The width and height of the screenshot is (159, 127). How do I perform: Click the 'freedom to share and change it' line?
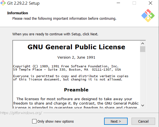[x=76, y=103]
